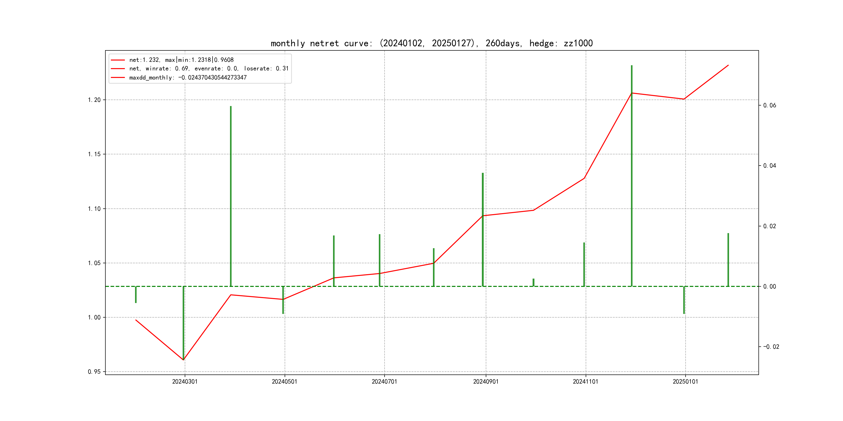843x421 pixels.
Task: Click x-axis label 20241101
Action: [585, 381]
